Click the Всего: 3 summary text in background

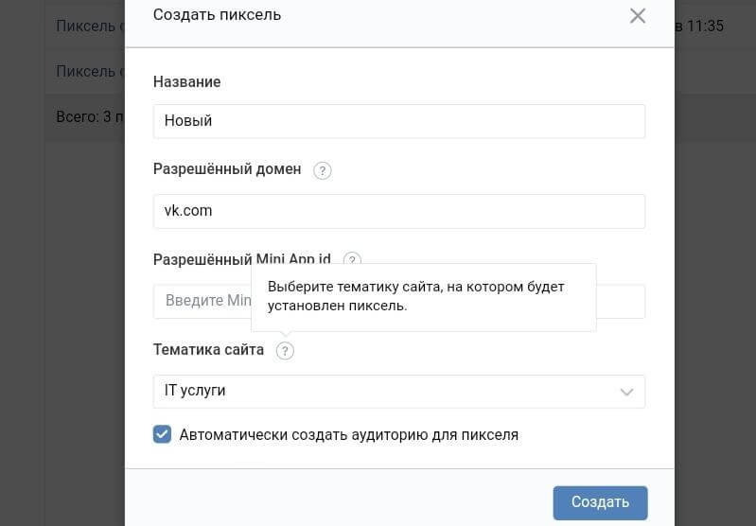coord(85,116)
